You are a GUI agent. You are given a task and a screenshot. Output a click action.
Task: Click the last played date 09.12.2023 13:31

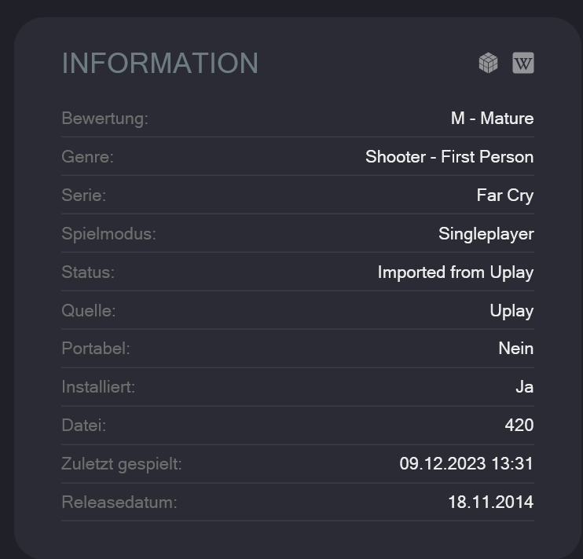pos(466,463)
